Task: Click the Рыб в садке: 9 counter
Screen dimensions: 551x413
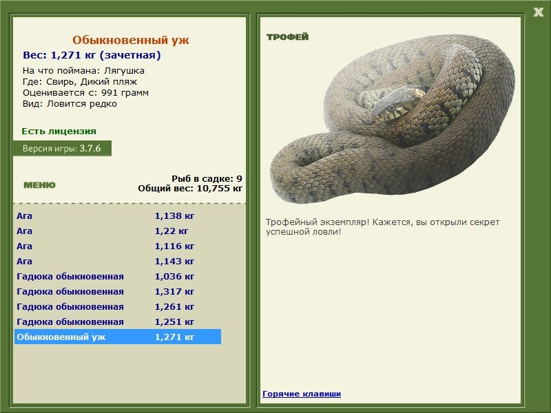Action: pyautogui.click(x=207, y=178)
